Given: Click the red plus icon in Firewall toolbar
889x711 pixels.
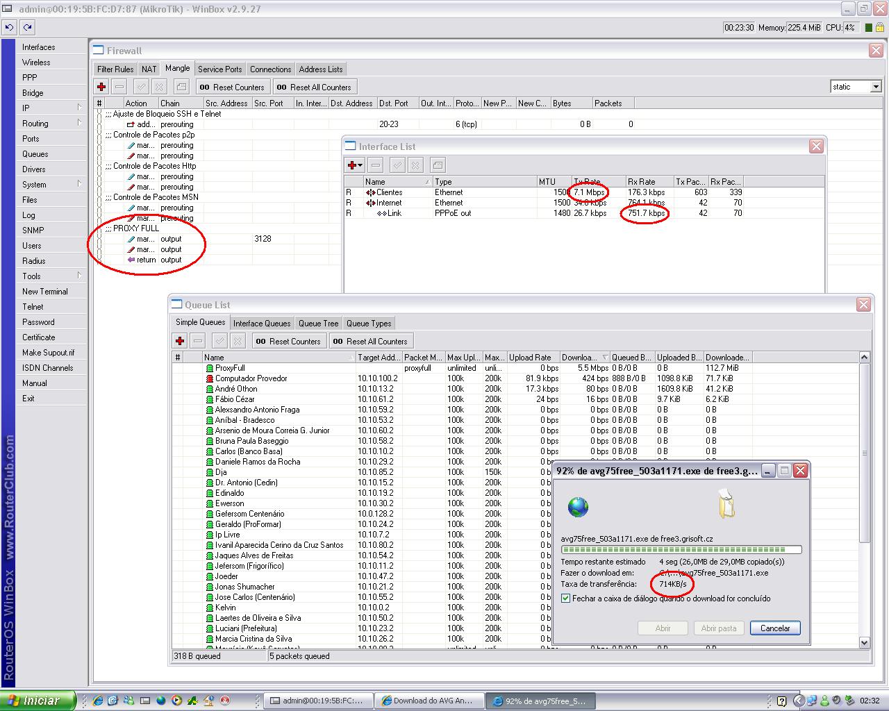Looking at the screenshot, I should [x=102, y=87].
